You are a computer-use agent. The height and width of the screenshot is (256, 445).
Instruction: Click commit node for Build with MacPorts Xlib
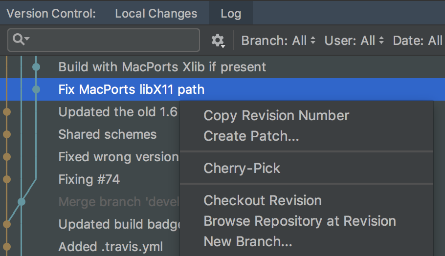pyautogui.click(x=36, y=66)
